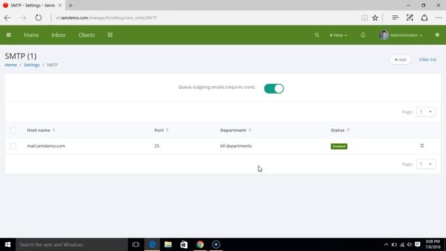Close the SMTP Settings tab
The image size is (446, 251).
click(60, 5)
